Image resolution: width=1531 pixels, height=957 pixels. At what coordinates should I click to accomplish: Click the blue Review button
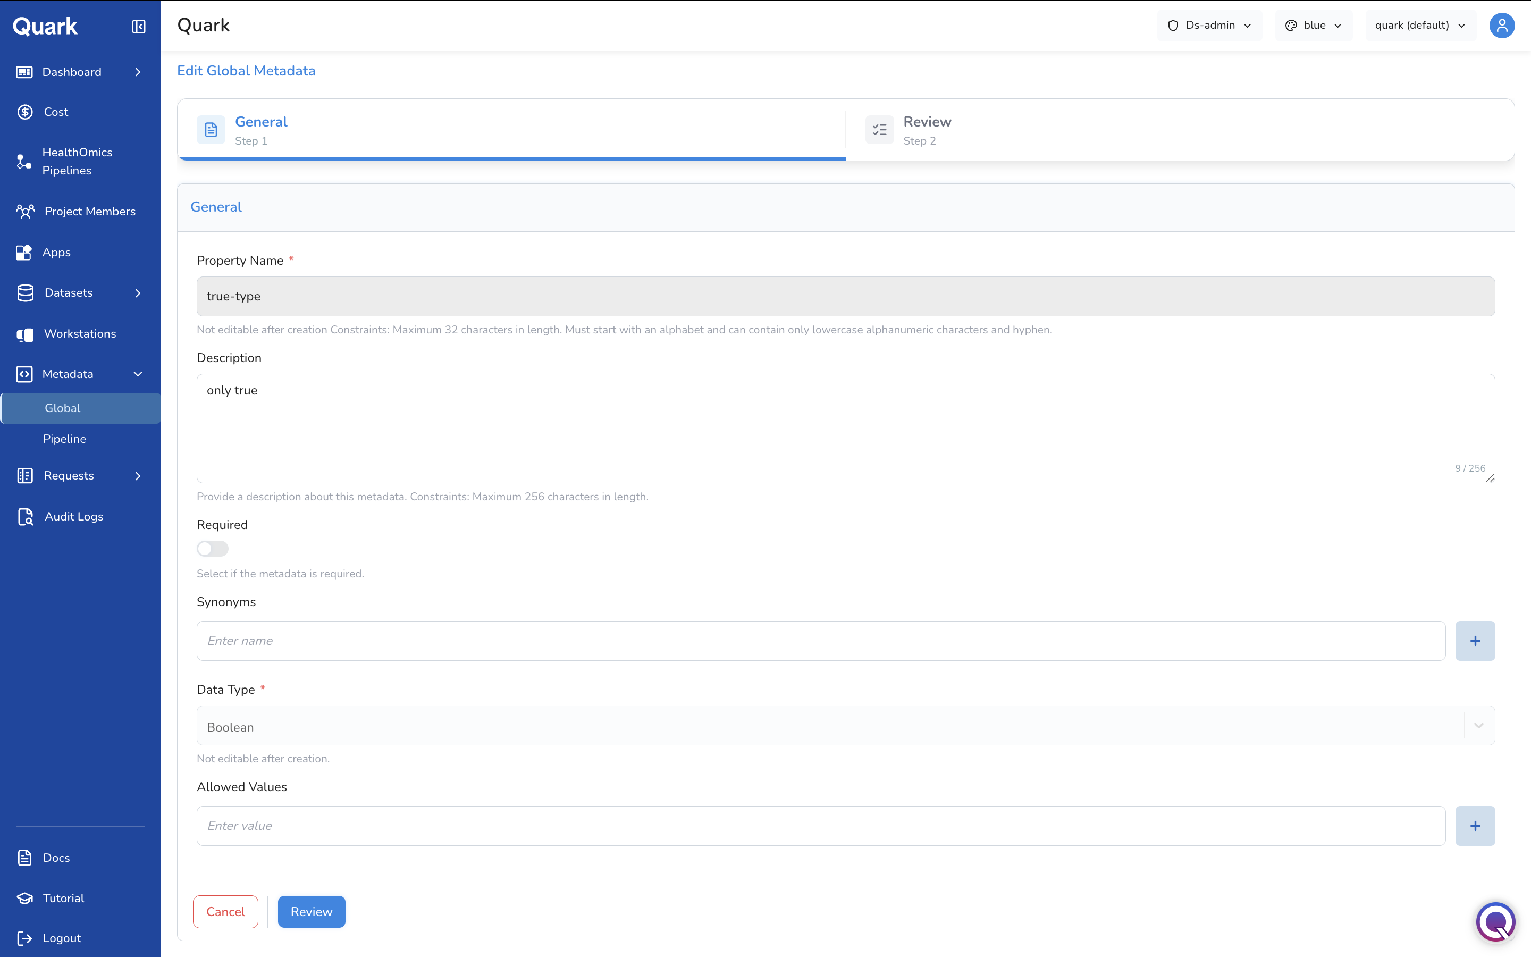point(312,912)
